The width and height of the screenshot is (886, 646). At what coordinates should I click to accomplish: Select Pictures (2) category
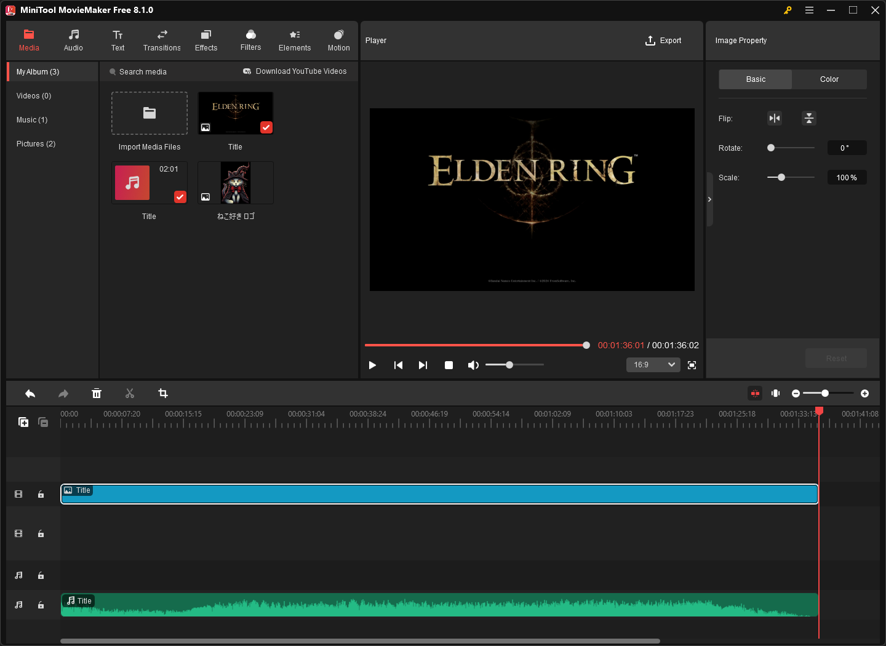[x=52, y=144]
